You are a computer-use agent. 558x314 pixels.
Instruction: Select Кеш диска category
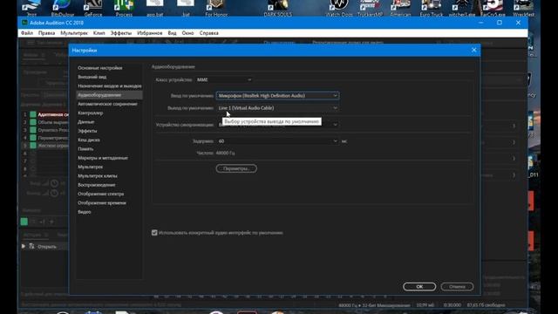point(89,140)
